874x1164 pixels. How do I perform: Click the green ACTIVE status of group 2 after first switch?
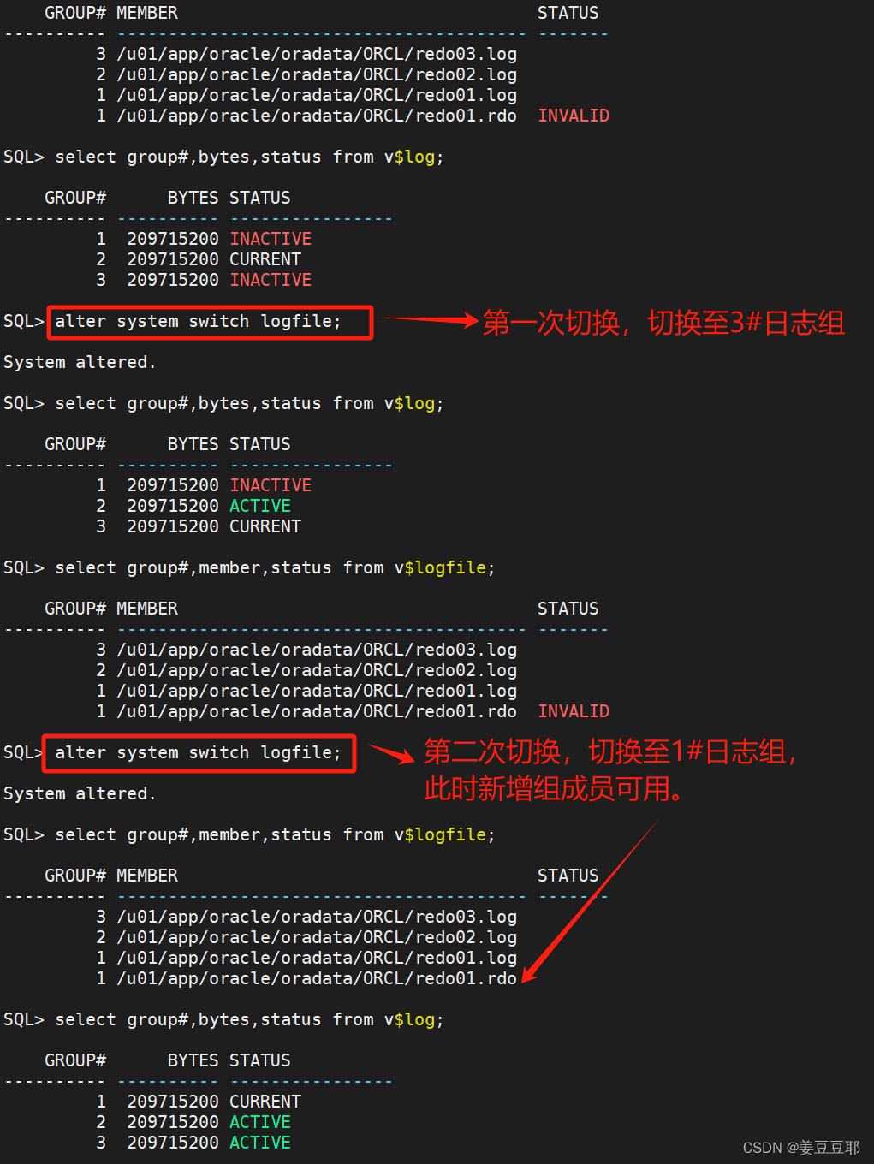point(260,506)
